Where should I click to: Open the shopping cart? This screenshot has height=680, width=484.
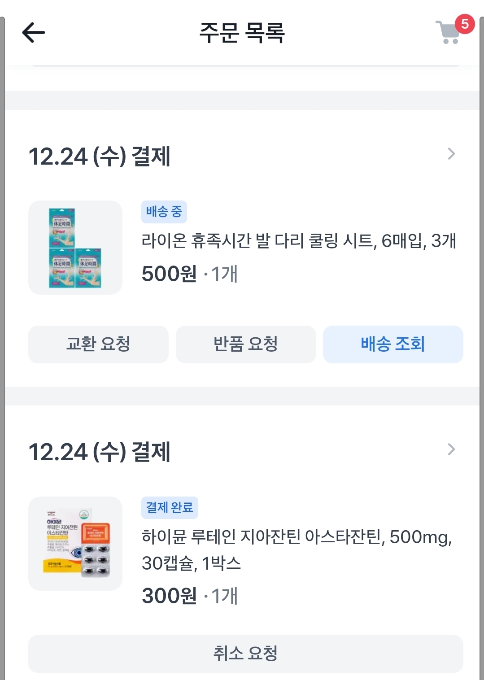(448, 33)
